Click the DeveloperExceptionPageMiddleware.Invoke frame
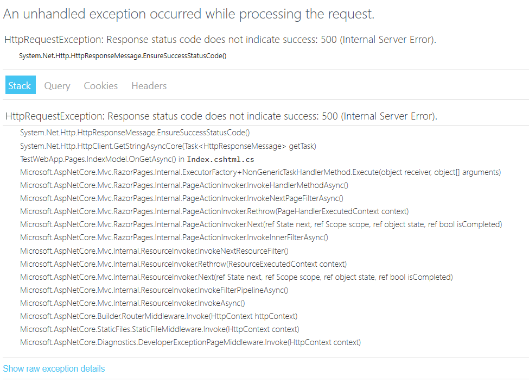Screen dimensions: 529x382 190,342
